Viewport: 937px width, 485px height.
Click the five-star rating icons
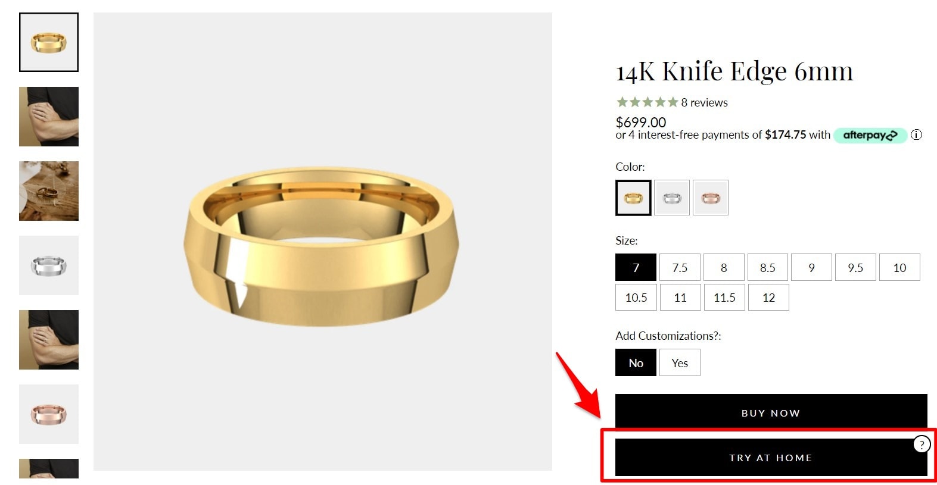coord(647,102)
